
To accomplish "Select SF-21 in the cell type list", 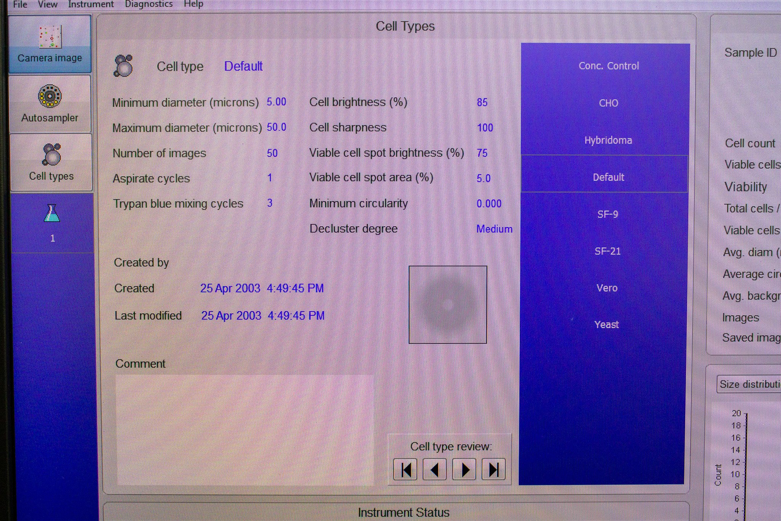I will 608,251.
